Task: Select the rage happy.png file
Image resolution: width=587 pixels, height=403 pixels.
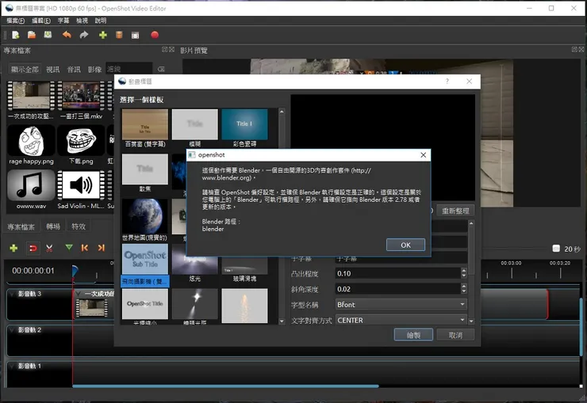Action: click(x=31, y=145)
